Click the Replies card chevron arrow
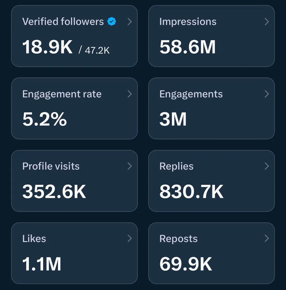The height and width of the screenshot is (290, 286). click(x=266, y=166)
